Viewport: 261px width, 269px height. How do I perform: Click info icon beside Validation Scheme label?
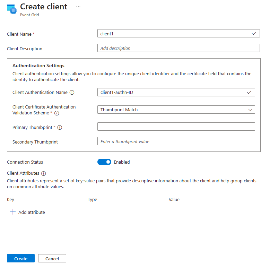tap(57, 113)
